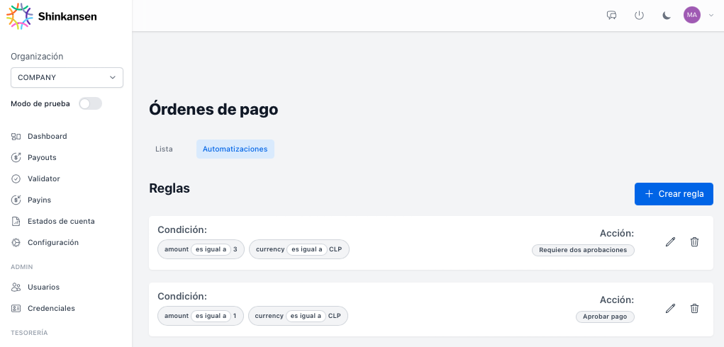Click the Credenciales card icon
This screenshot has width=724, height=347.
pyautogui.click(x=16, y=308)
